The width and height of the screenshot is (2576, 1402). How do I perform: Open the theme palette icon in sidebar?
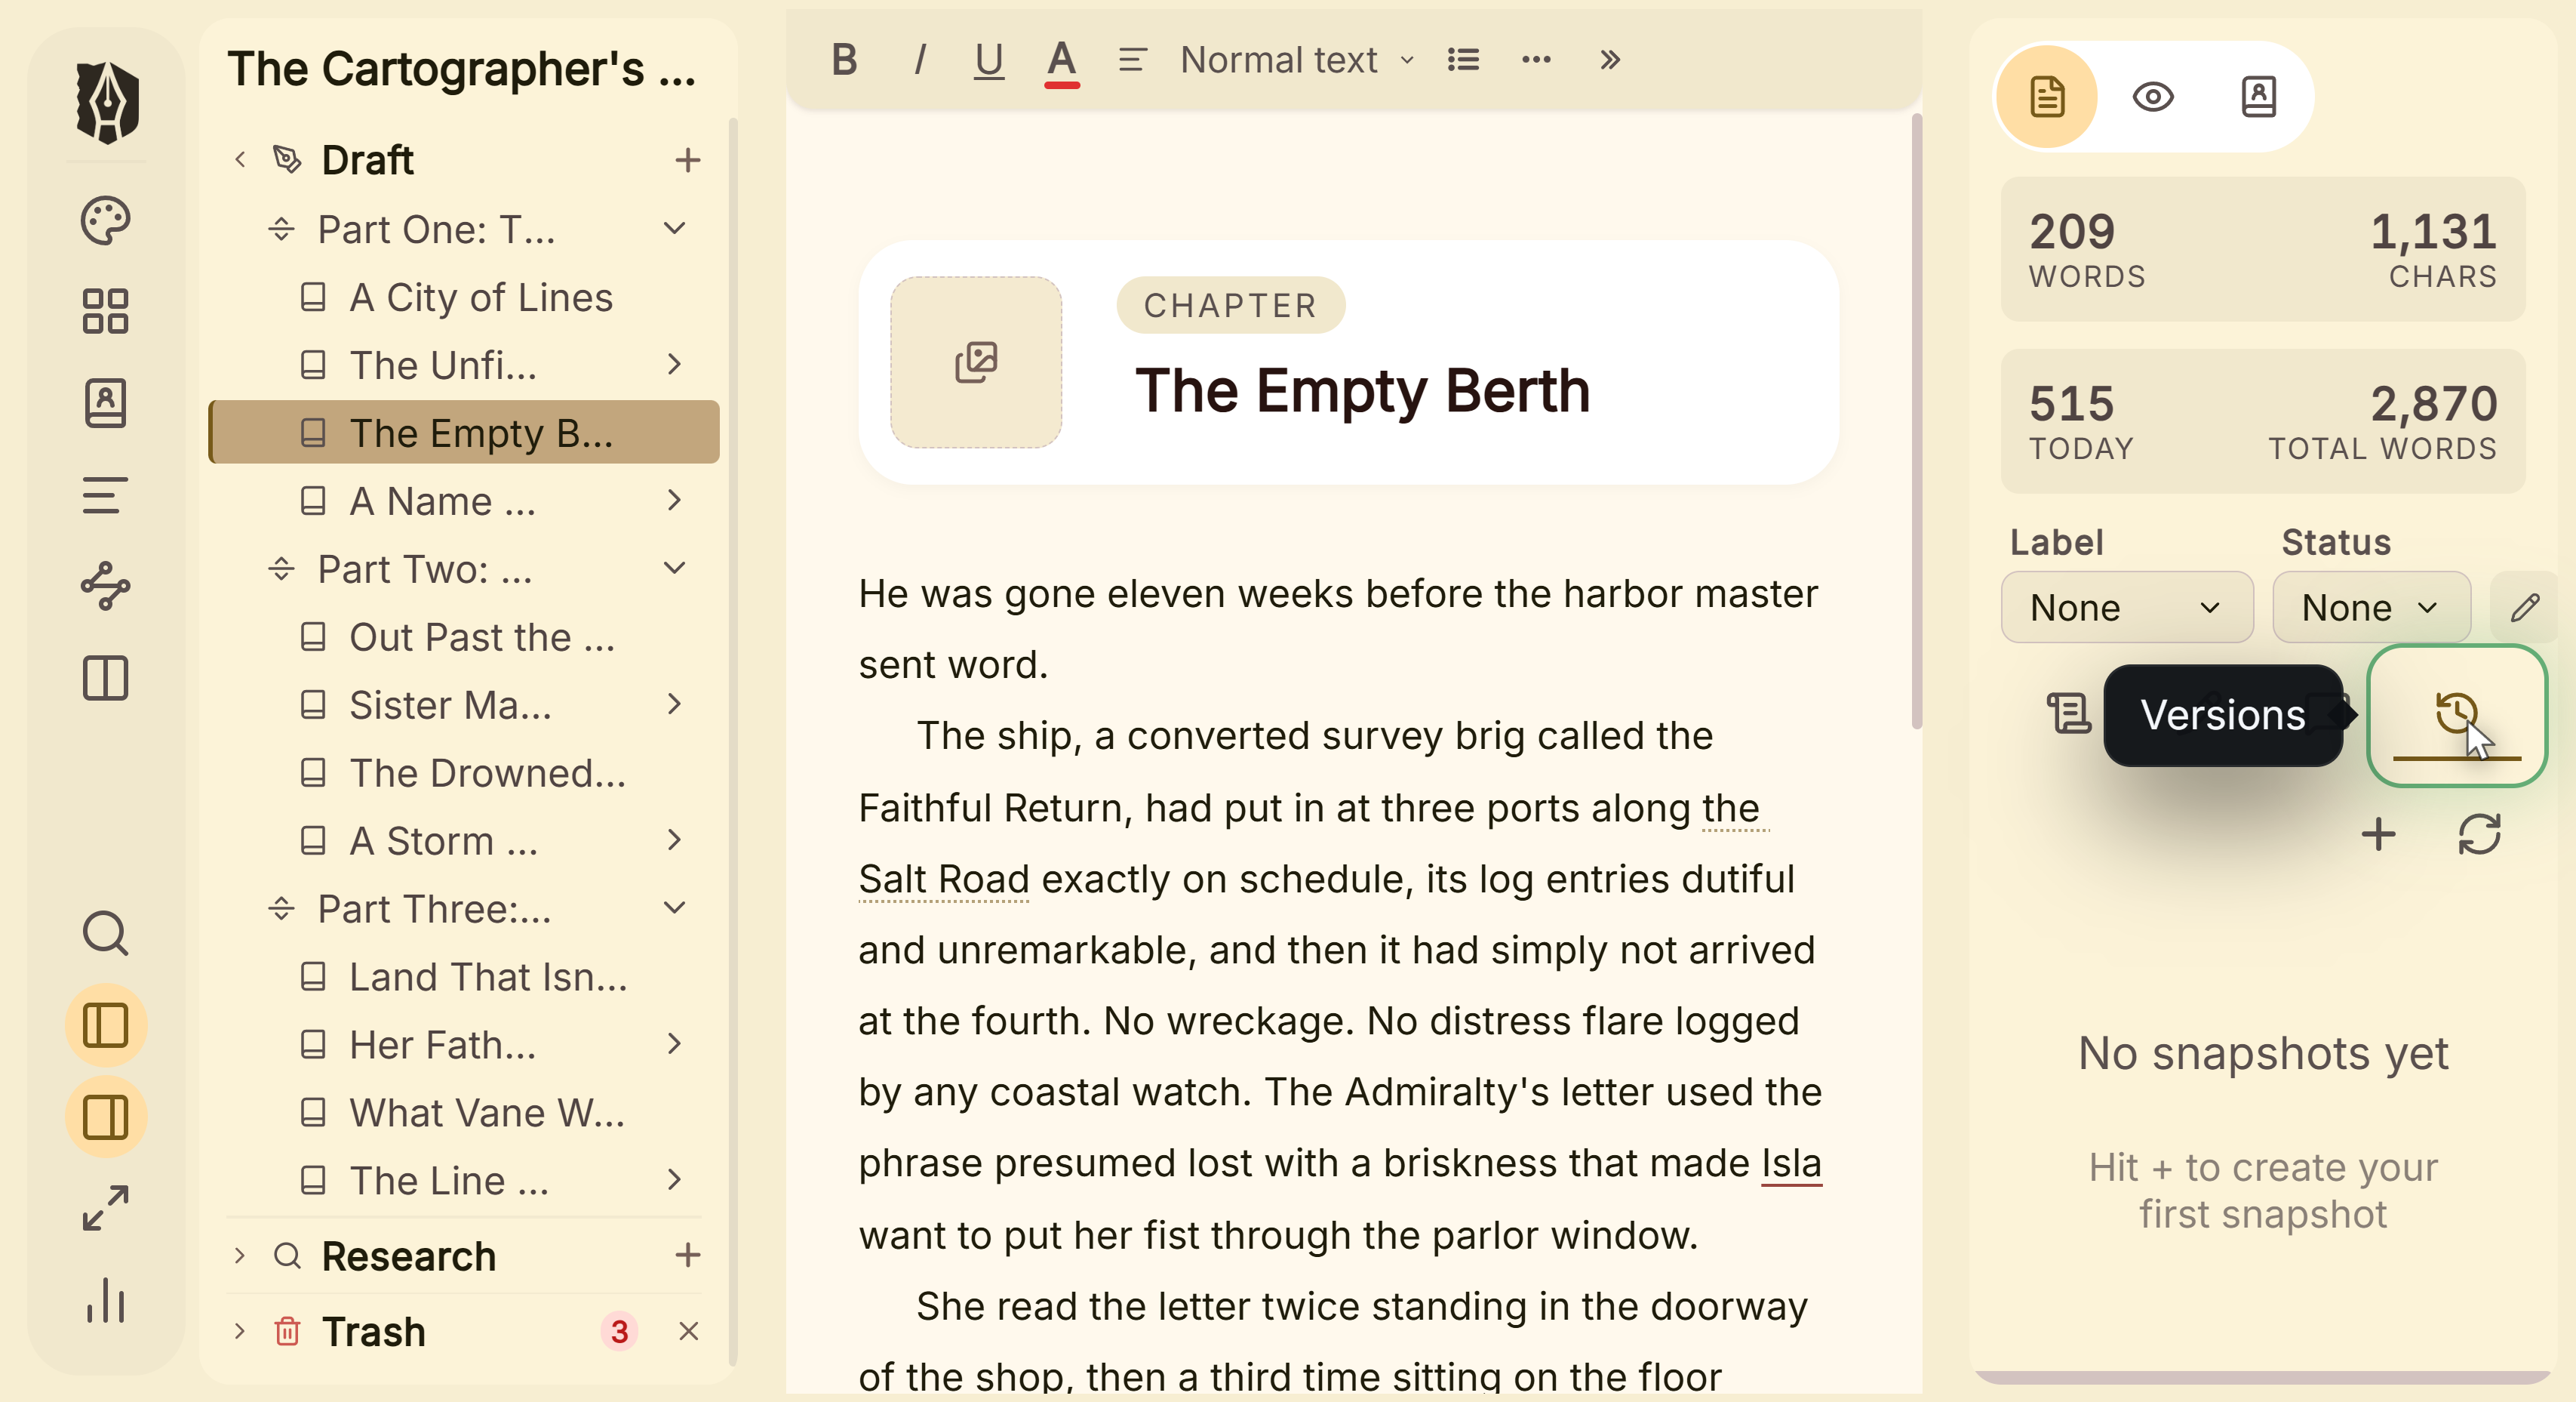click(106, 220)
